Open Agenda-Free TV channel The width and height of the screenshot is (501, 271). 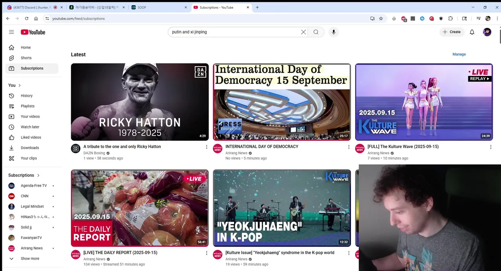click(32, 186)
